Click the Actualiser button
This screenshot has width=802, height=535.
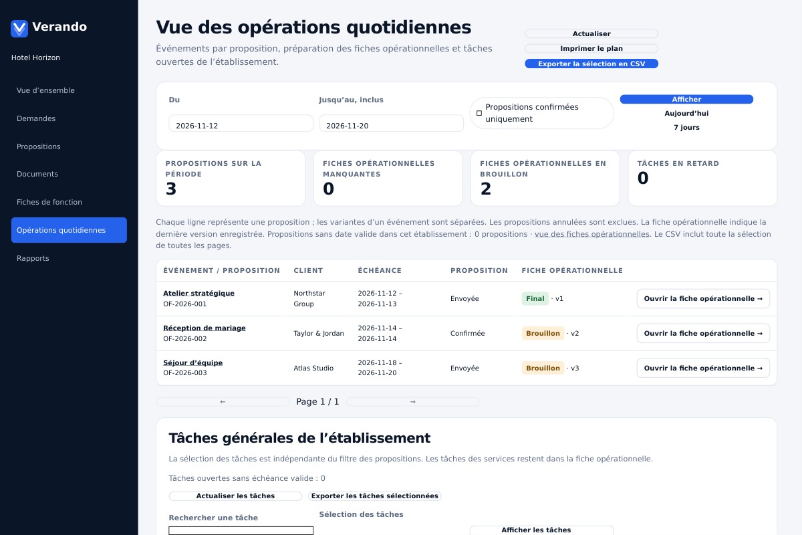(x=591, y=33)
